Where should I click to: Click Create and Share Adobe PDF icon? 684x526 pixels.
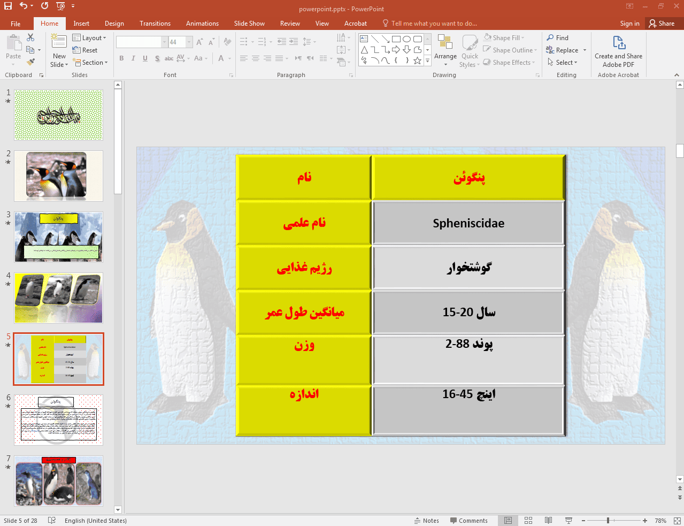coord(618,43)
